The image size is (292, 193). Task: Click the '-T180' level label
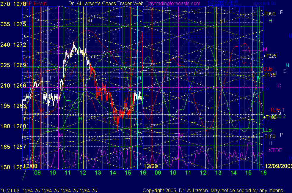pos(269,137)
